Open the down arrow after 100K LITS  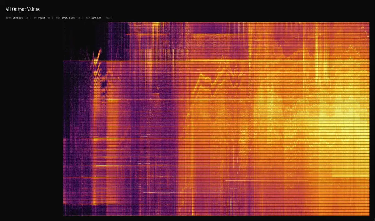click(82, 18)
